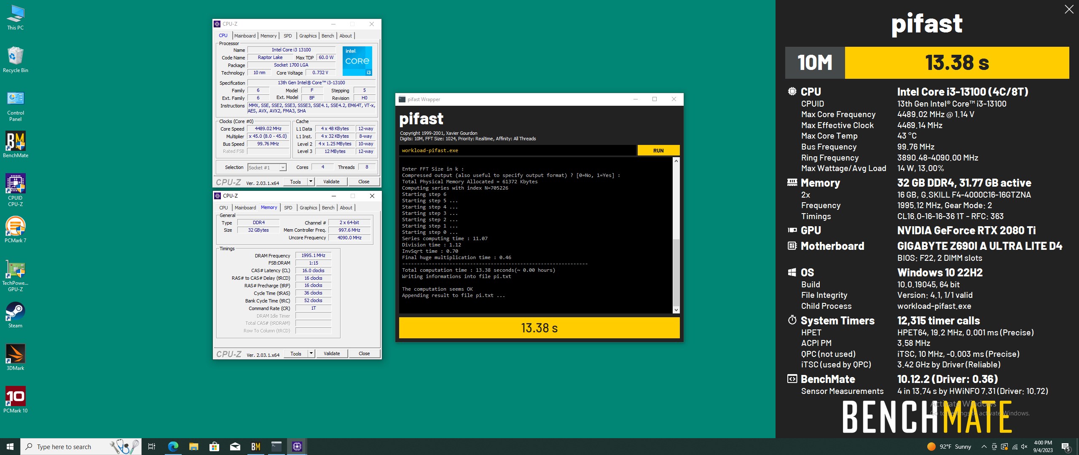Open the Windows Start menu
Viewport: 1079px width, 455px height.
click(x=10, y=447)
